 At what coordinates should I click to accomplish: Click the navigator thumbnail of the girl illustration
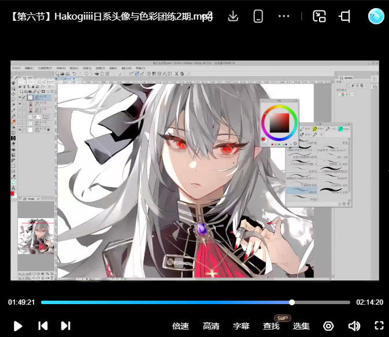(x=37, y=235)
